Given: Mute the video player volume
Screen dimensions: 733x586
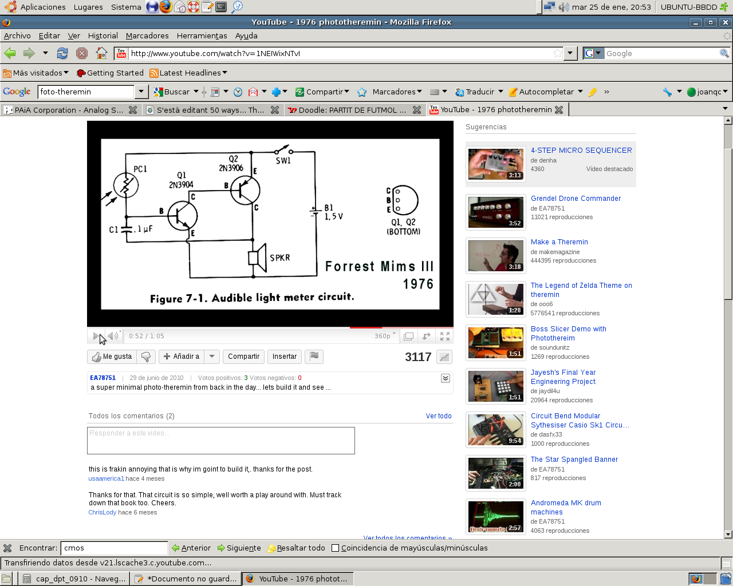Looking at the screenshot, I should click(x=113, y=336).
